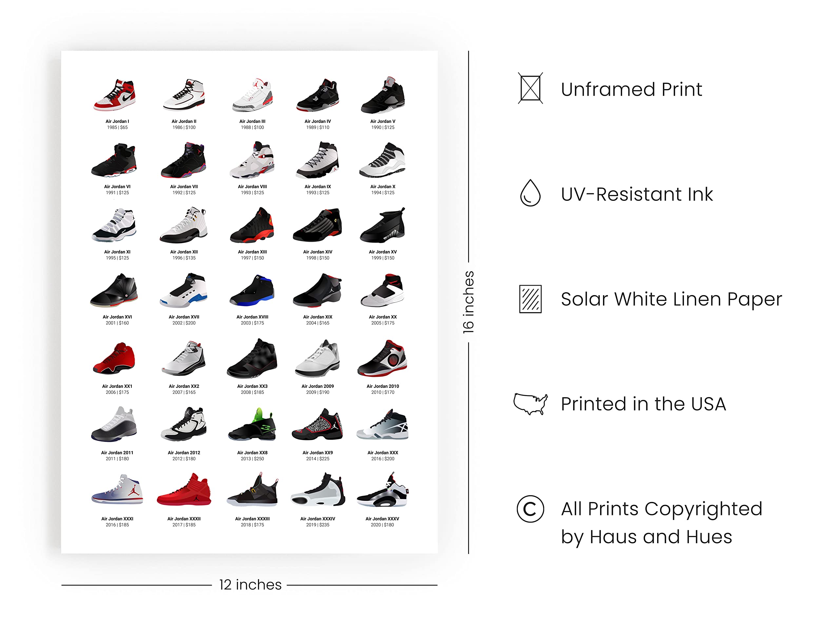Click the 'Printed in the USA' text

[x=643, y=404]
